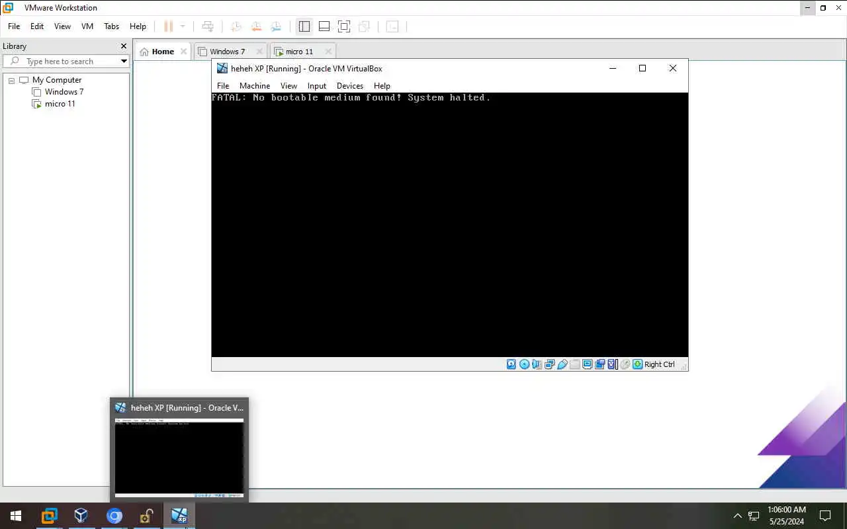Click the enter full screen toolbar icon
The image size is (847, 529).
(344, 26)
